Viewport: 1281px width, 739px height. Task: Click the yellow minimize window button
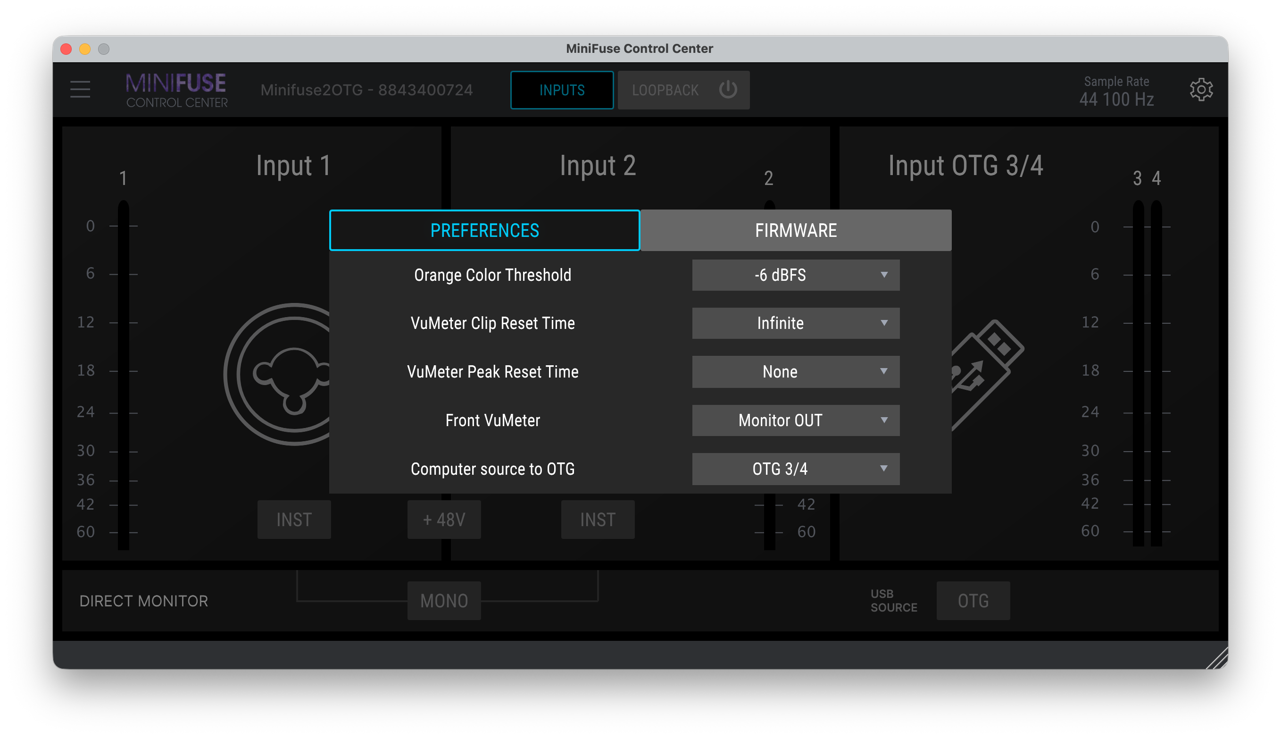point(85,49)
